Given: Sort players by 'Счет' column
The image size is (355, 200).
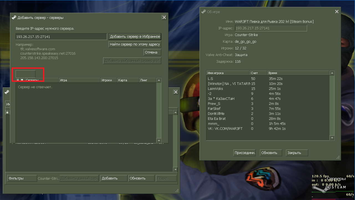Looking at the screenshot, I should pos(259,73).
